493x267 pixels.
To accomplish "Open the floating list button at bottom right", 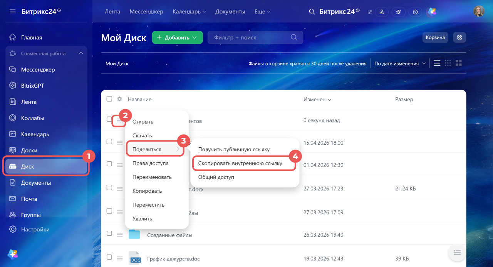I will [457, 253].
